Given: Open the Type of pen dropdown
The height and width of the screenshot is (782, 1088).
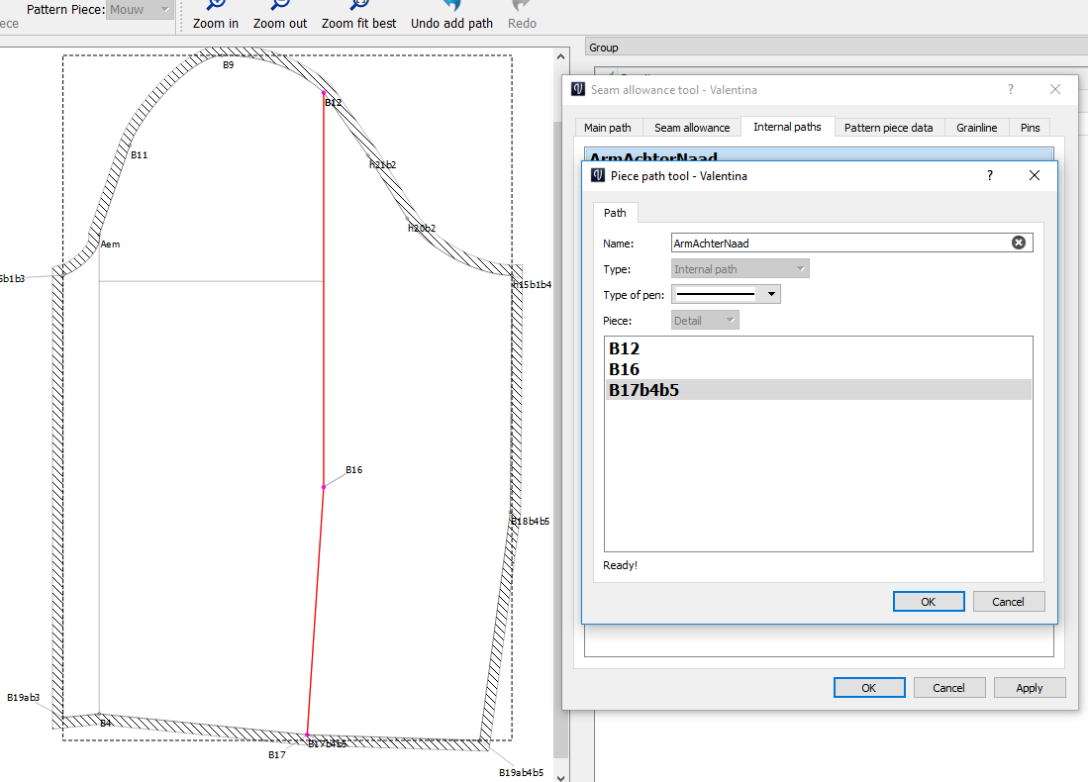Looking at the screenshot, I should click(726, 294).
